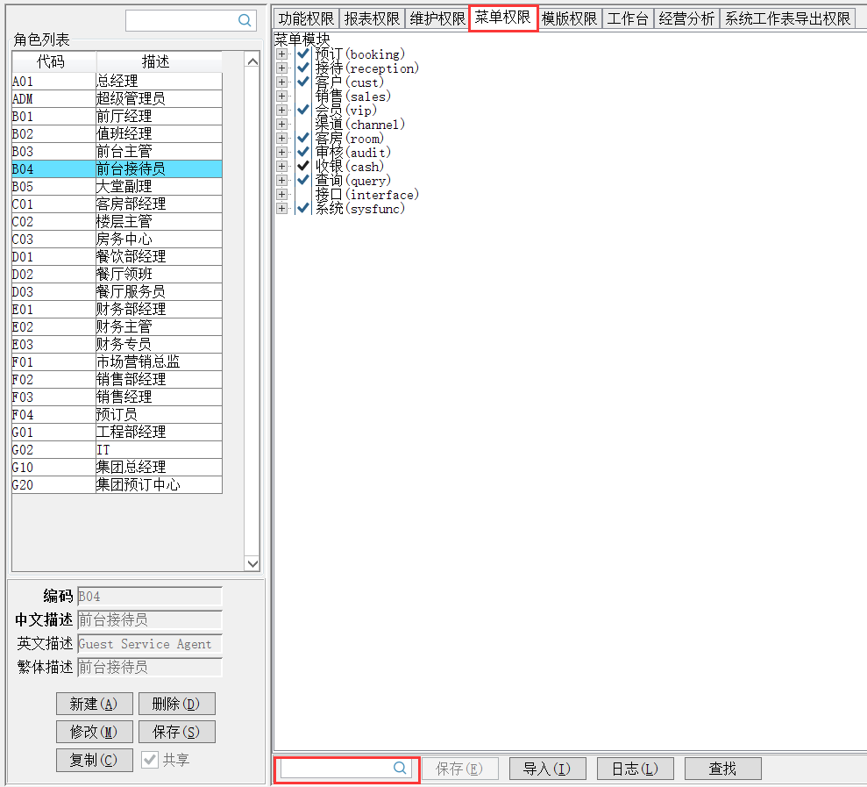Click the 保存(E) button at bottom
Viewport: 867px width, 787px height.
pos(460,769)
